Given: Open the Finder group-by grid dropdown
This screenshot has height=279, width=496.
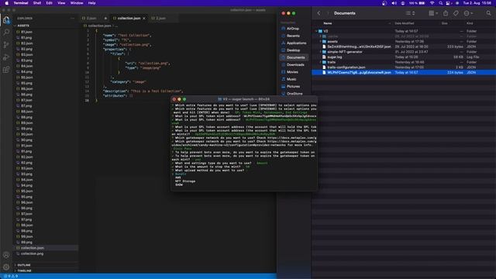Looking at the screenshot, I should (x=433, y=13).
